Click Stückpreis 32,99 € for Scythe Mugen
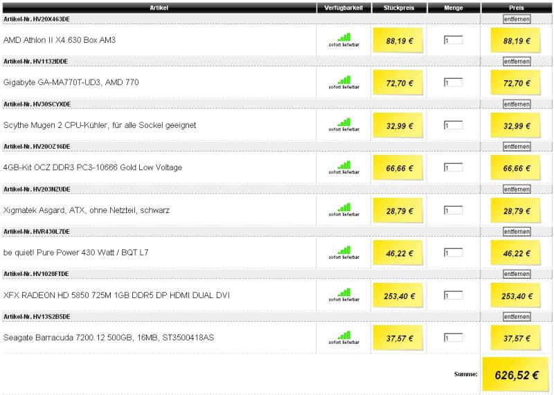The image size is (554, 395). click(398, 126)
